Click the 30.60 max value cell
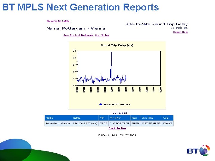This screenshot has height=161, width=215. [x=135, y=123]
